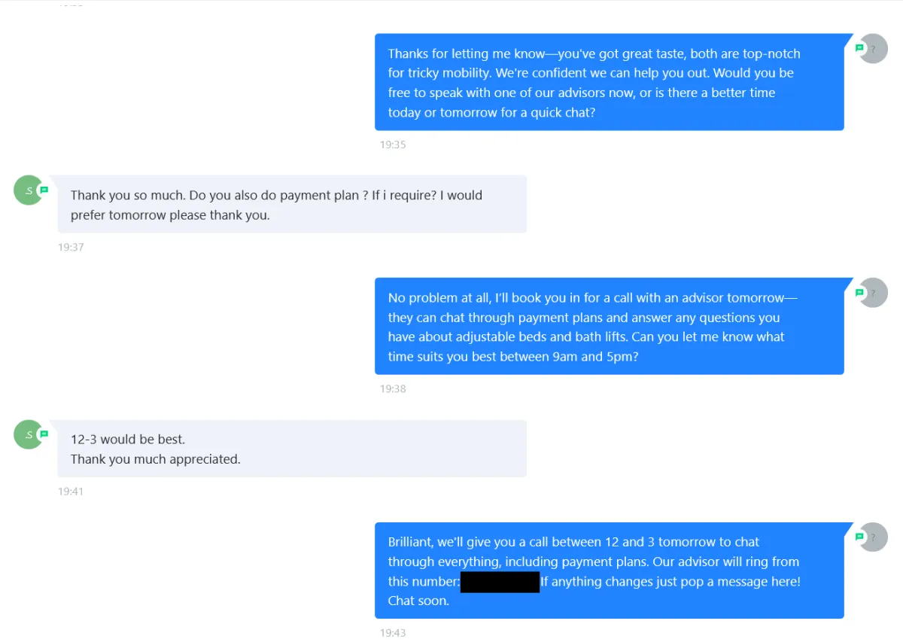Select the '12-3 would be best' message bubble
Screen dimensions: 903x642
click(292, 449)
